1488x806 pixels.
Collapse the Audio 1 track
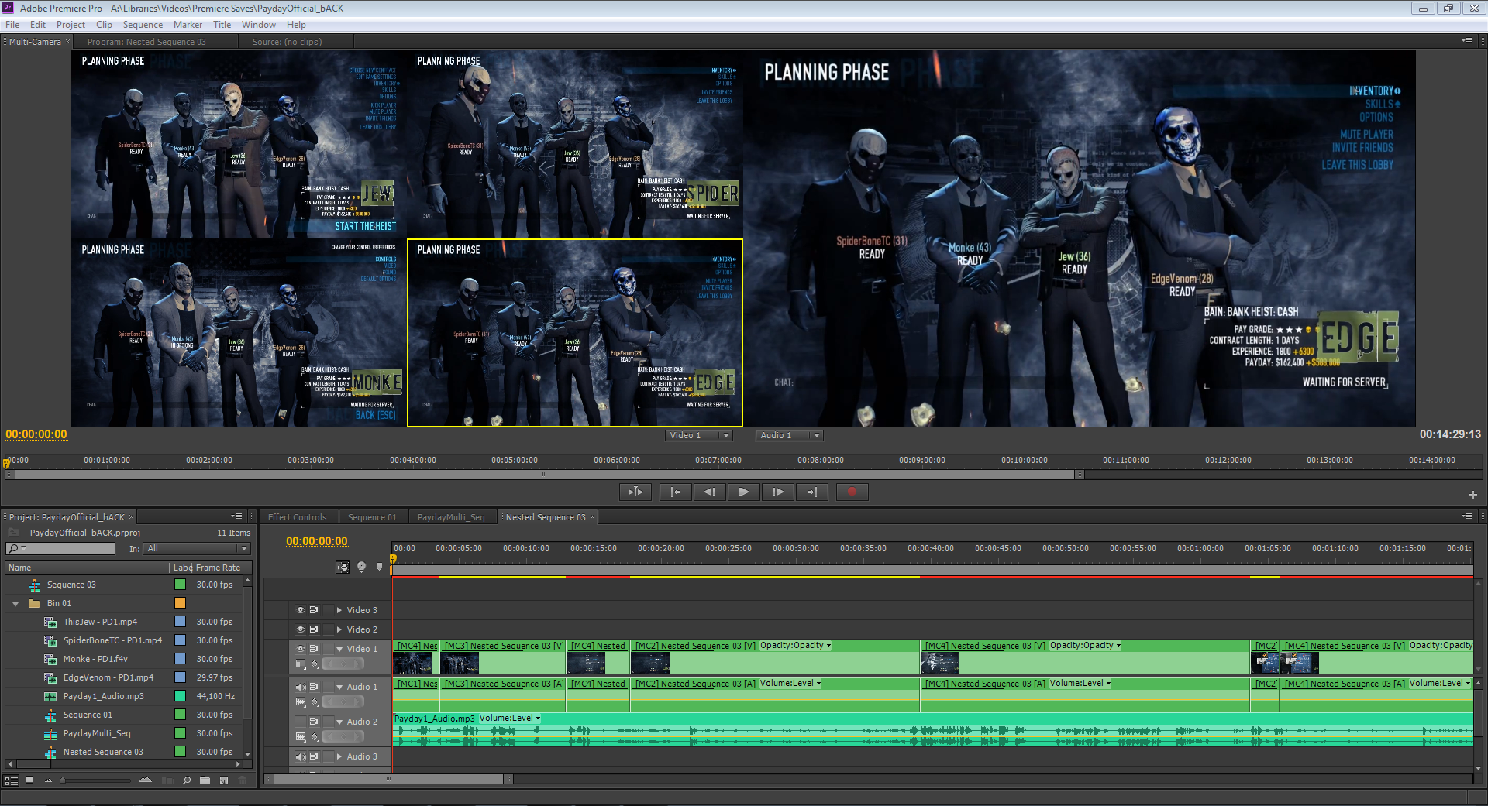(339, 687)
